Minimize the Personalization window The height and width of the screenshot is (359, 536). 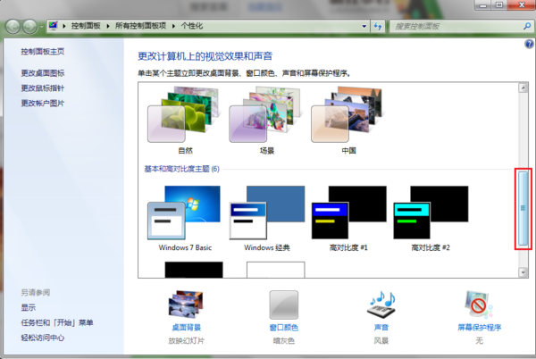coord(482,5)
